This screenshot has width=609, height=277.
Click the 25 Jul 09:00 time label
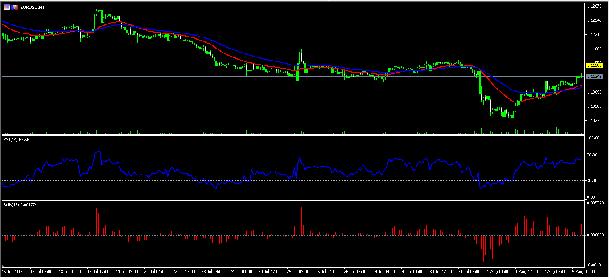coord(298,271)
